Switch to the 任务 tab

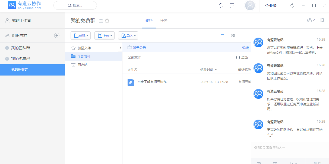[164, 20]
